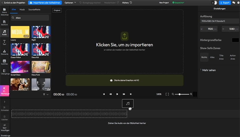The image size is (240, 137).
Task: Open the Bestand stock library
Action: click(4, 23)
